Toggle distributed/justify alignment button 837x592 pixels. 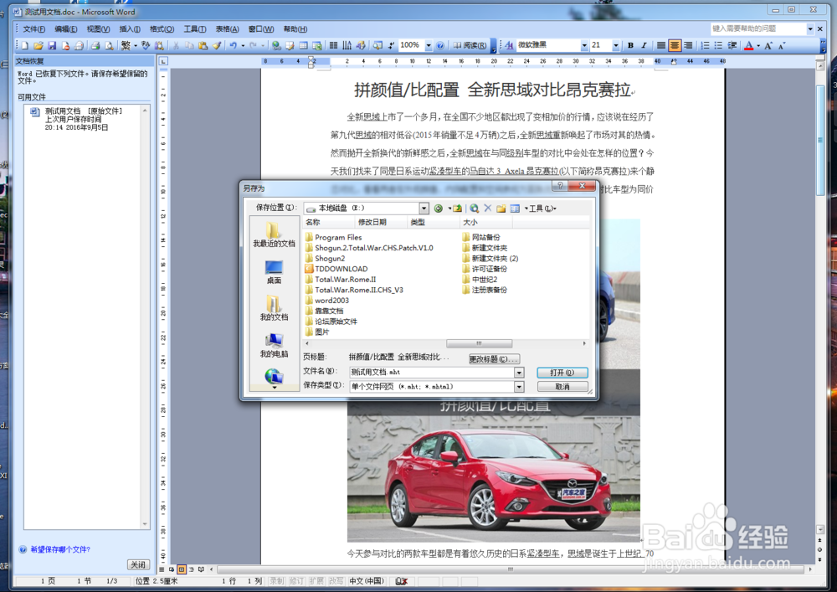pos(661,46)
